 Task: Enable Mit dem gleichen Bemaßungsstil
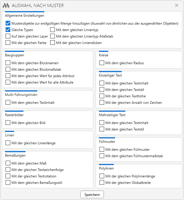click(8, 182)
